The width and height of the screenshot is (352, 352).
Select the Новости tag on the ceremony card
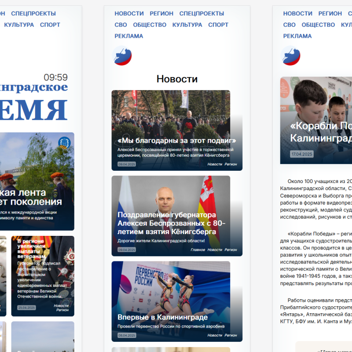[215, 164]
